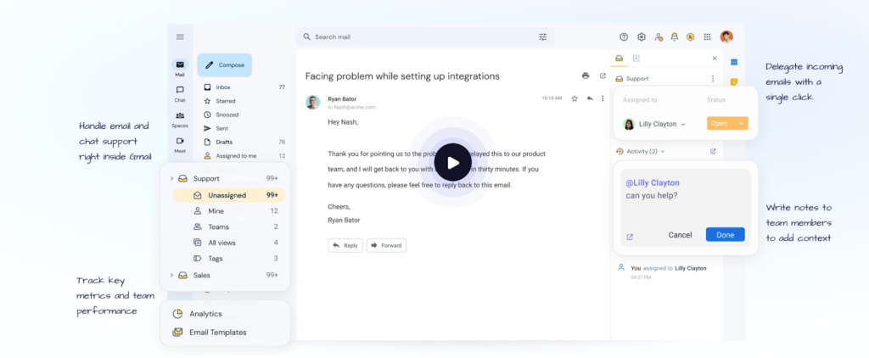Switch to the contact sidebar tab
This screenshot has height=358, width=869.
[636, 59]
